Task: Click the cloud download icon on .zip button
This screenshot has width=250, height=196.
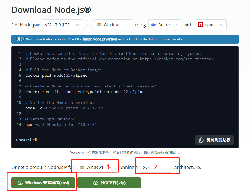Action: (96, 183)
